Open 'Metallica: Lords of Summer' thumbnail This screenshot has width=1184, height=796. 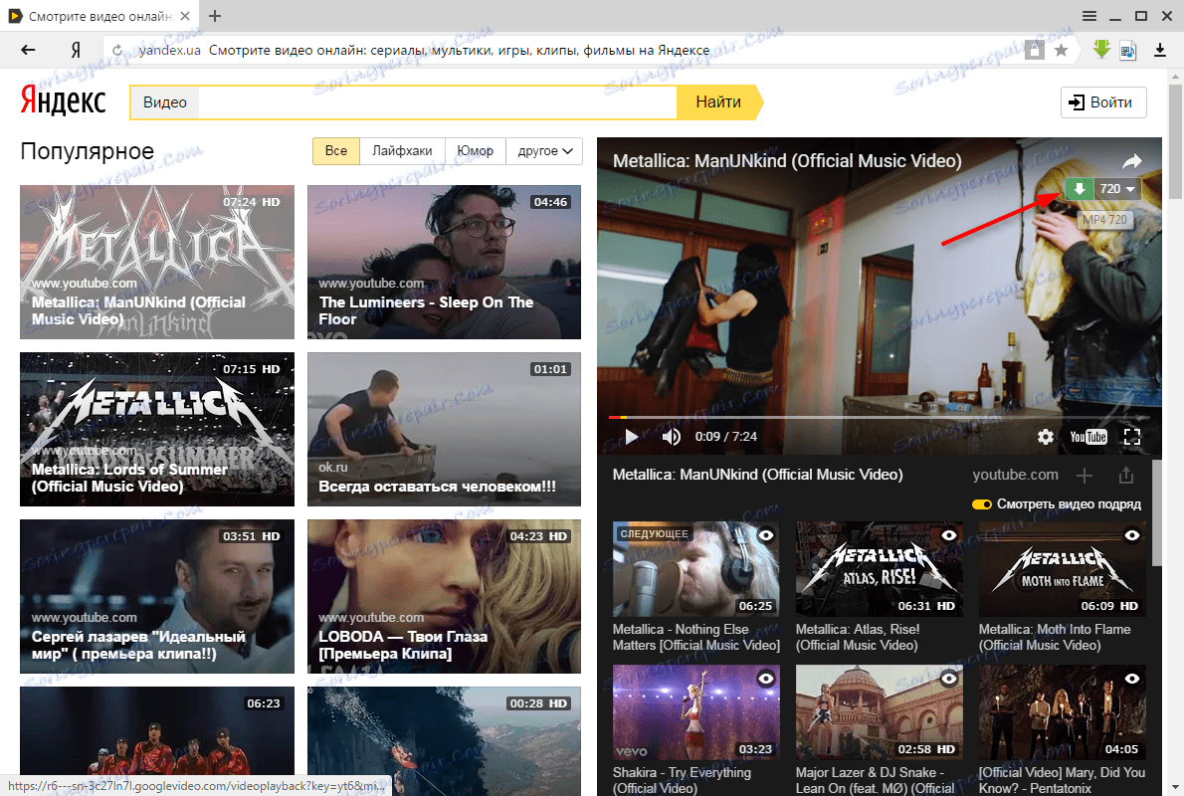(157, 429)
